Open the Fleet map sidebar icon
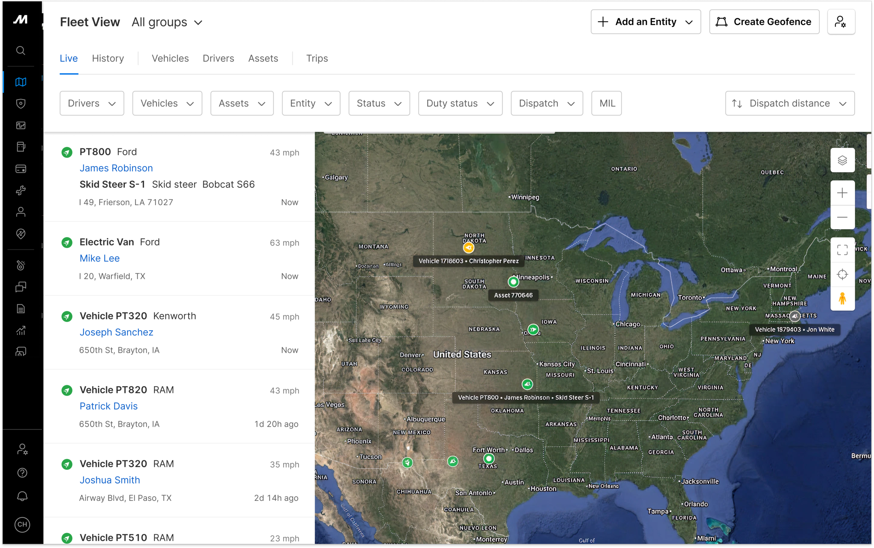Viewport: 874px width, 548px height. click(21, 82)
